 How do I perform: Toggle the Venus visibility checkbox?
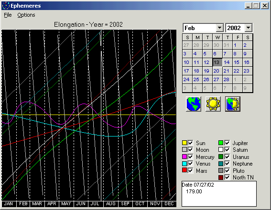click(190, 164)
